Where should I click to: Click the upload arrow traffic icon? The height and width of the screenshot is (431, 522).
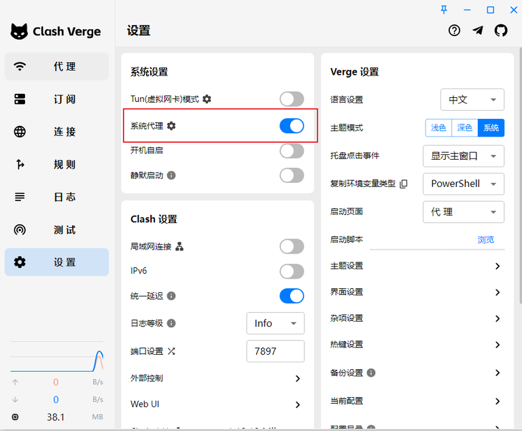point(16,382)
